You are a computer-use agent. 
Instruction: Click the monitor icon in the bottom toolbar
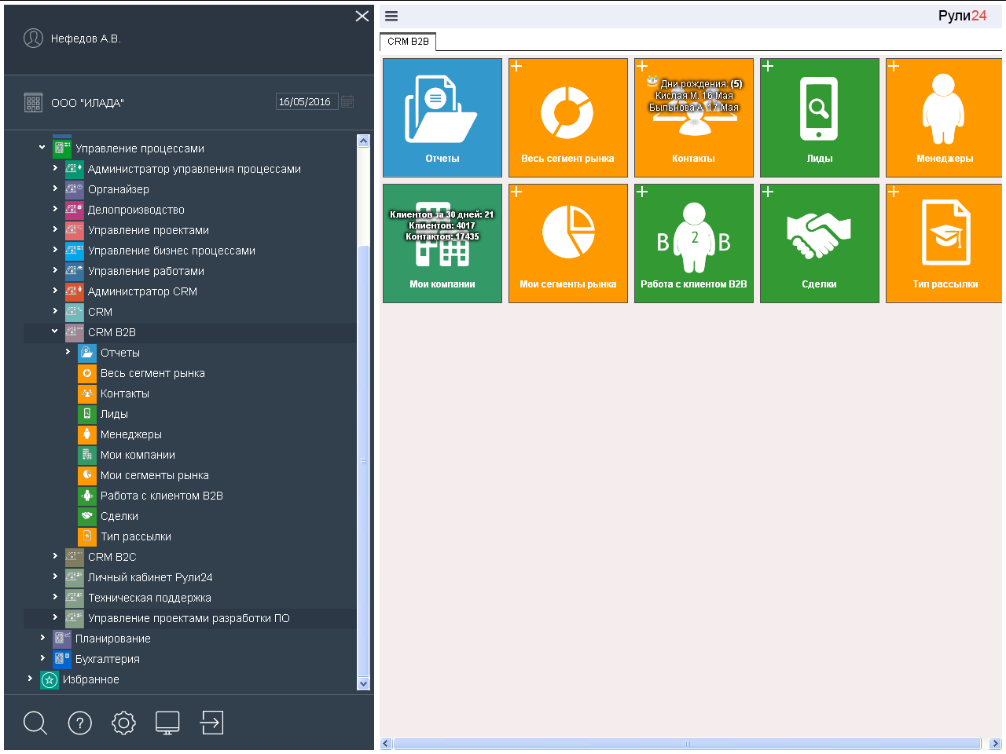pos(167,723)
